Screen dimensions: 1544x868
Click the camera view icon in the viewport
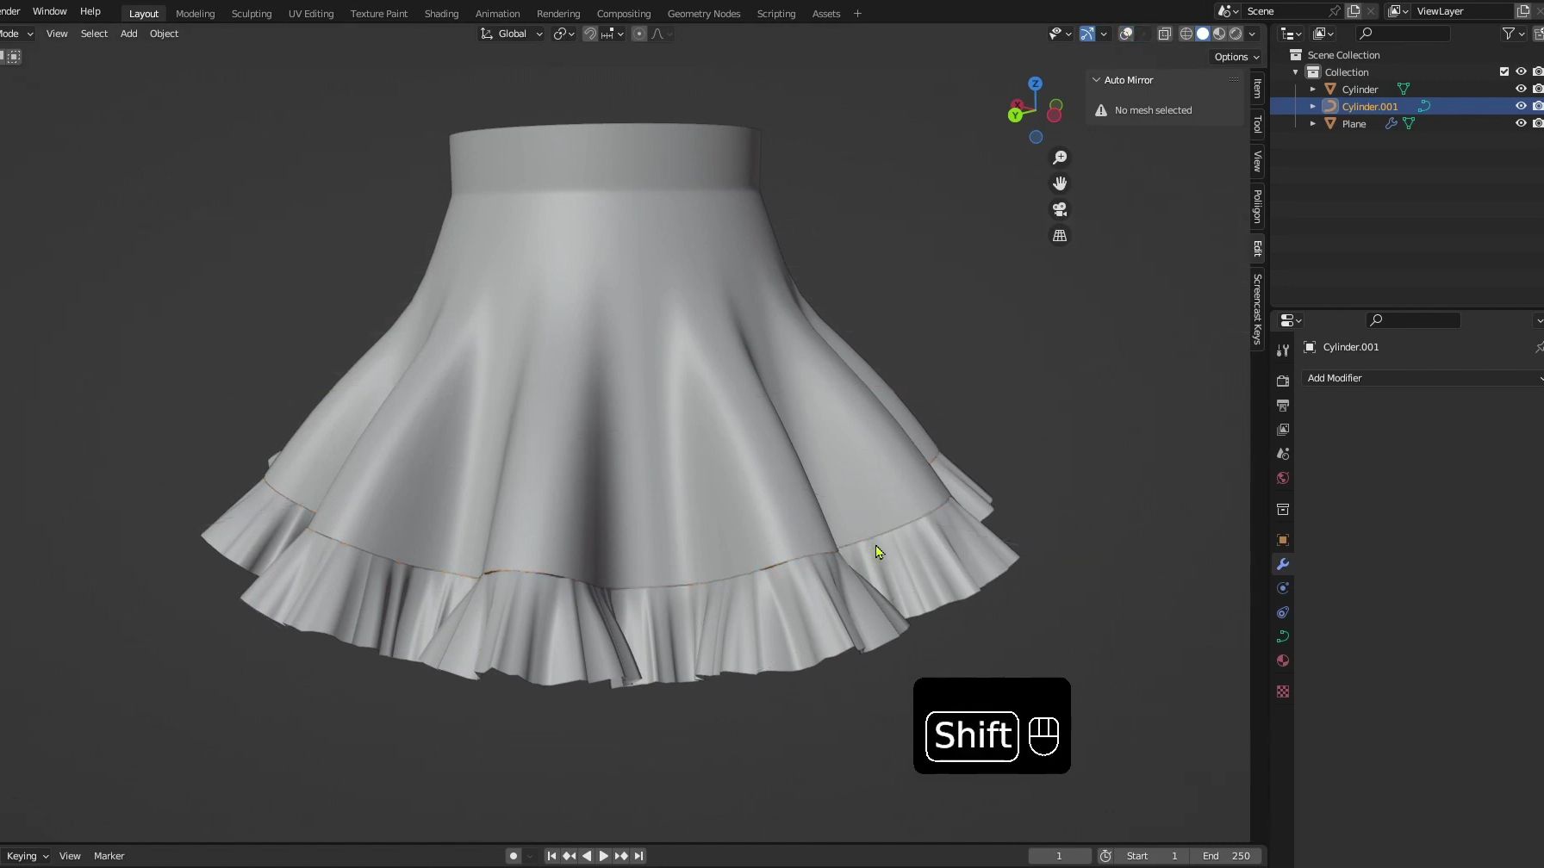[x=1060, y=209]
